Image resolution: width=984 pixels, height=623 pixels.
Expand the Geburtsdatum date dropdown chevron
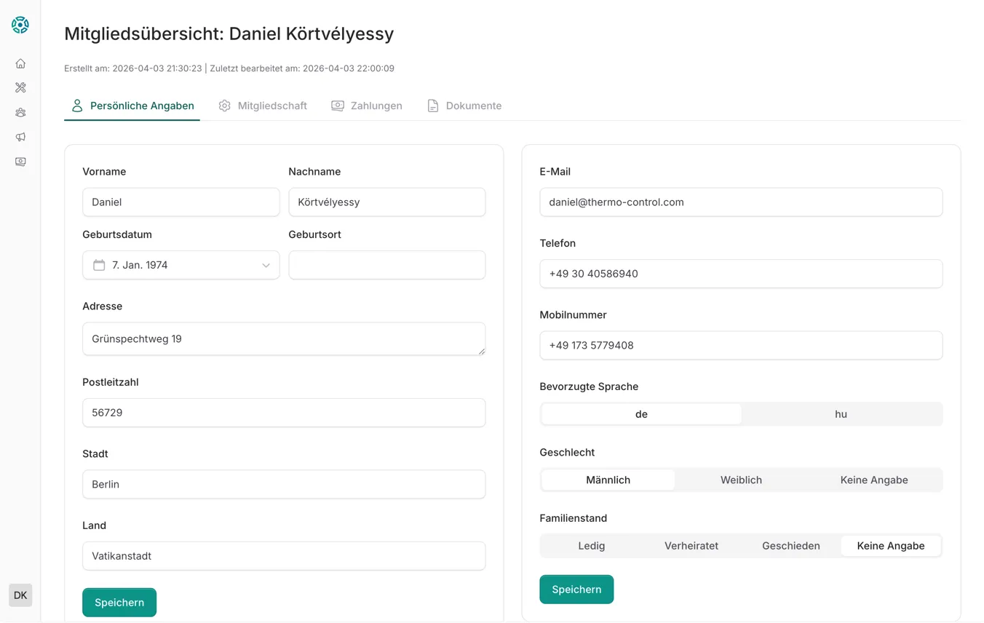[266, 265]
